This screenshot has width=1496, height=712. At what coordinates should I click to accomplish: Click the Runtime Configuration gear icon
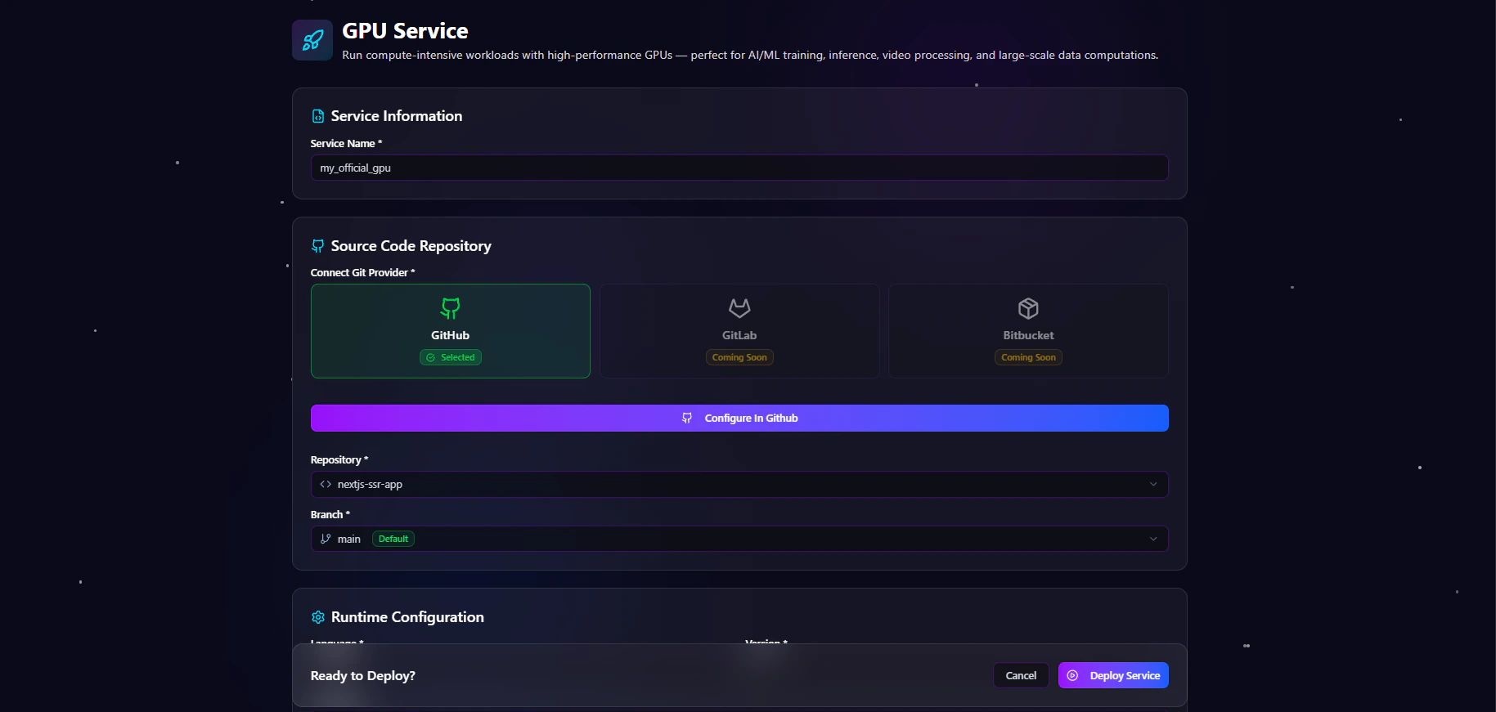[x=318, y=617]
